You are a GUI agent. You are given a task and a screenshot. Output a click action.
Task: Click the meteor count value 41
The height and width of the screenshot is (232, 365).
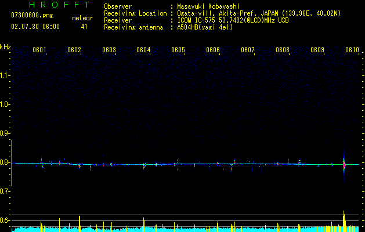tap(84, 27)
